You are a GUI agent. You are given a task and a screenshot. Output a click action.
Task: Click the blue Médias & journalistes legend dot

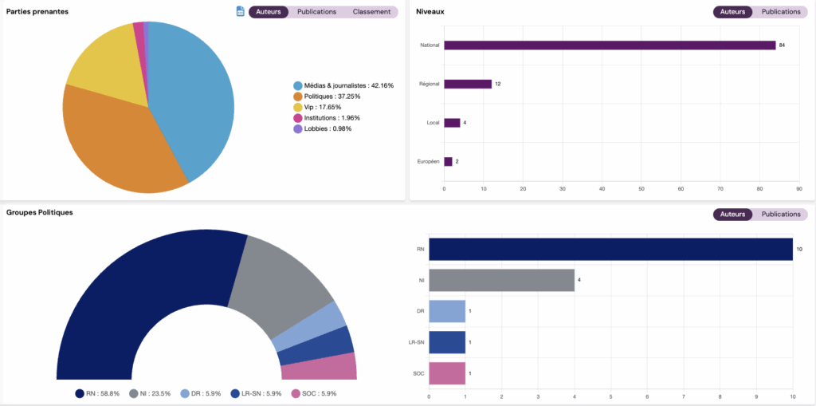click(298, 85)
